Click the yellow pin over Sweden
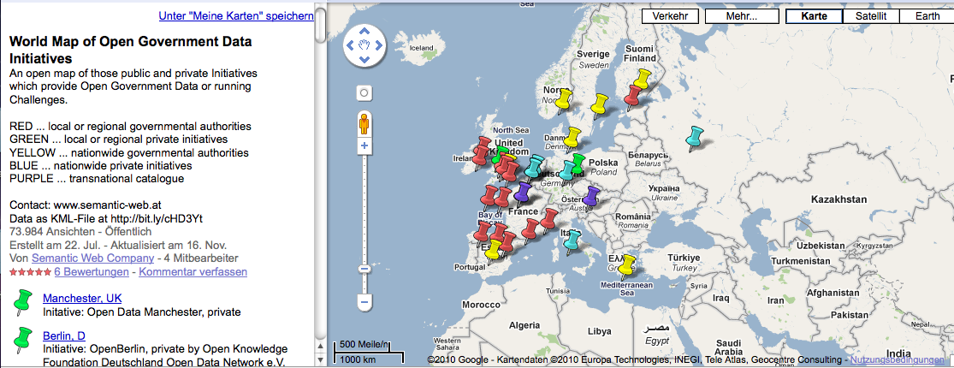Viewport: 954px width, 368px height. [x=599, y=104]
